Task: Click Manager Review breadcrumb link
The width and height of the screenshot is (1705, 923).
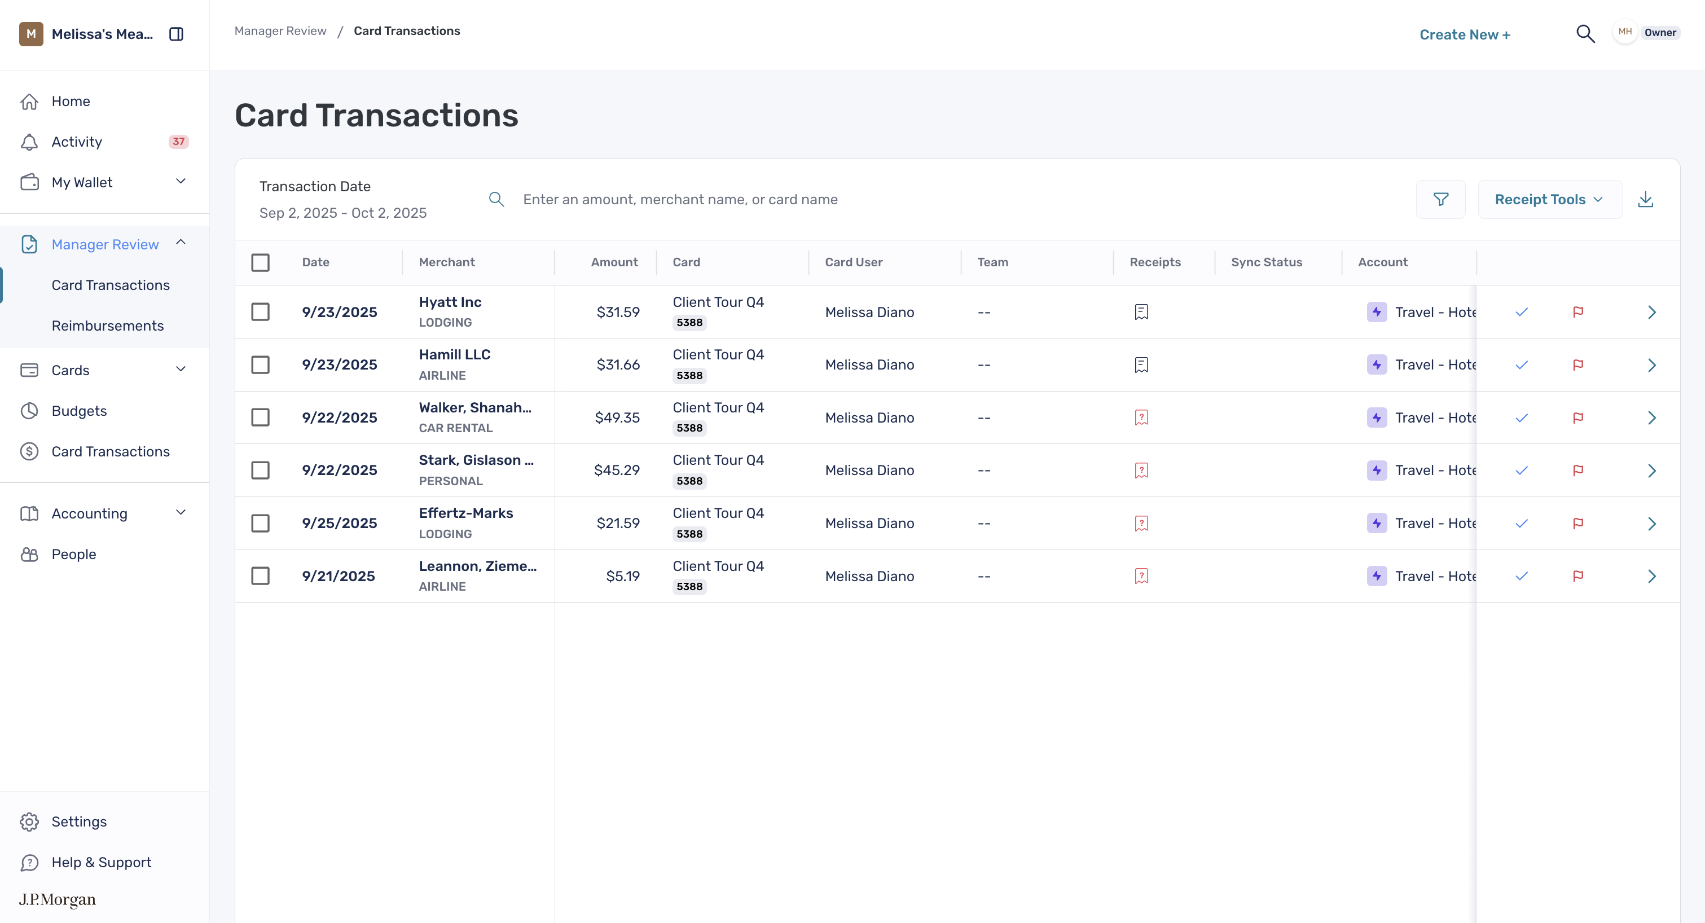Action: pos(280,31)
